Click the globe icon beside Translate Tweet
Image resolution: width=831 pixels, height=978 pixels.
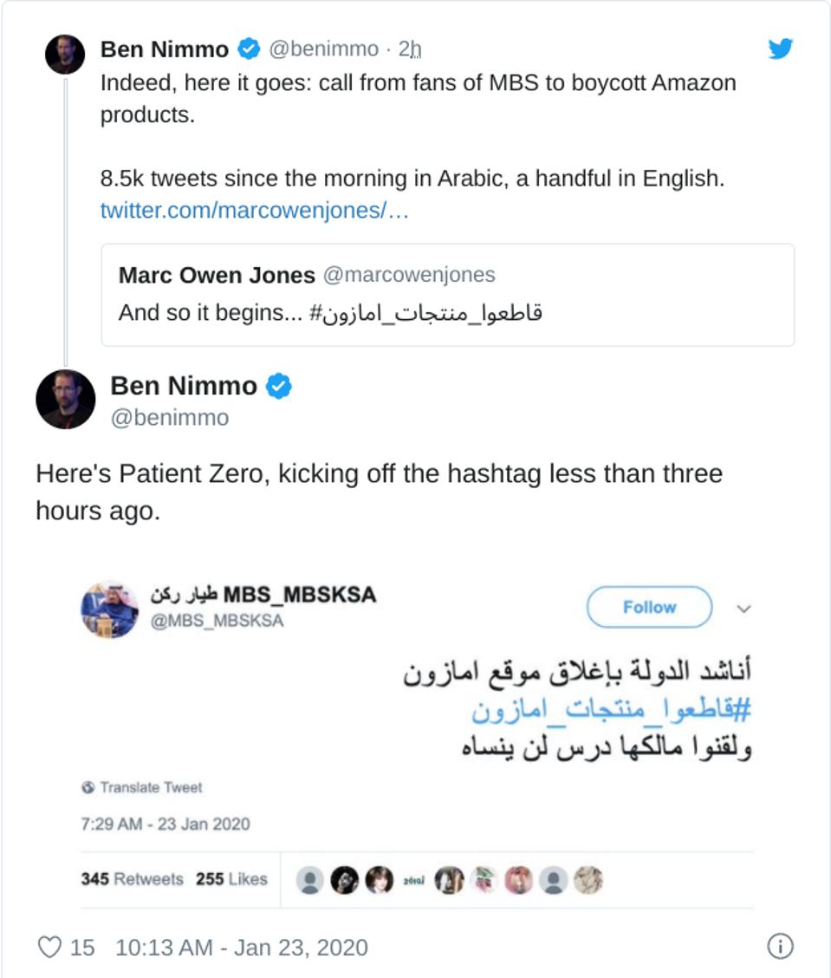click(88, 787)
